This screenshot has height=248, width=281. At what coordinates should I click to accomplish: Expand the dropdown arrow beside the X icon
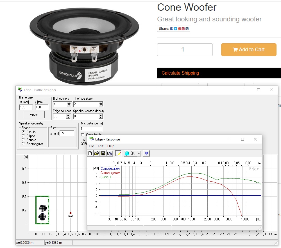[x=139, y=153]
